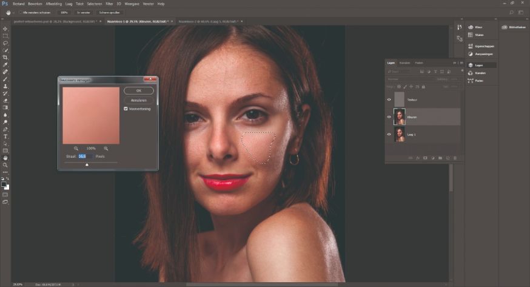Click zoom-in magnifier in Gaussian blur dialog
Image resolution: width=530 pixels, height=287 pixels.
106,148
